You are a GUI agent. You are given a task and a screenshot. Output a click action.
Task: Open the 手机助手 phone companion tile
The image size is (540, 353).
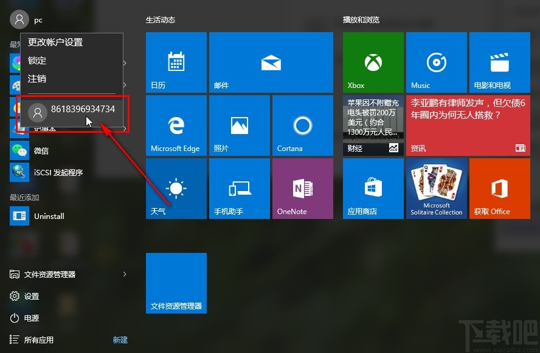240,188
